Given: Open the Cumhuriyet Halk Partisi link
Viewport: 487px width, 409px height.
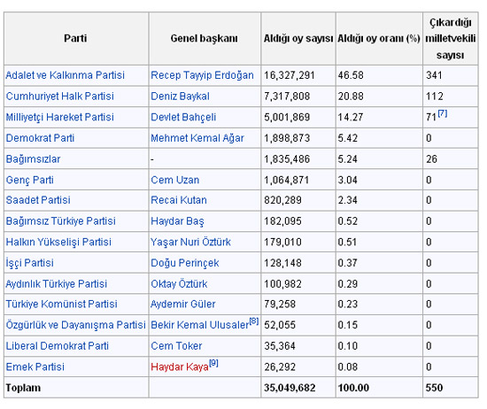Looking at the screenshot, I should coord(60,96).
